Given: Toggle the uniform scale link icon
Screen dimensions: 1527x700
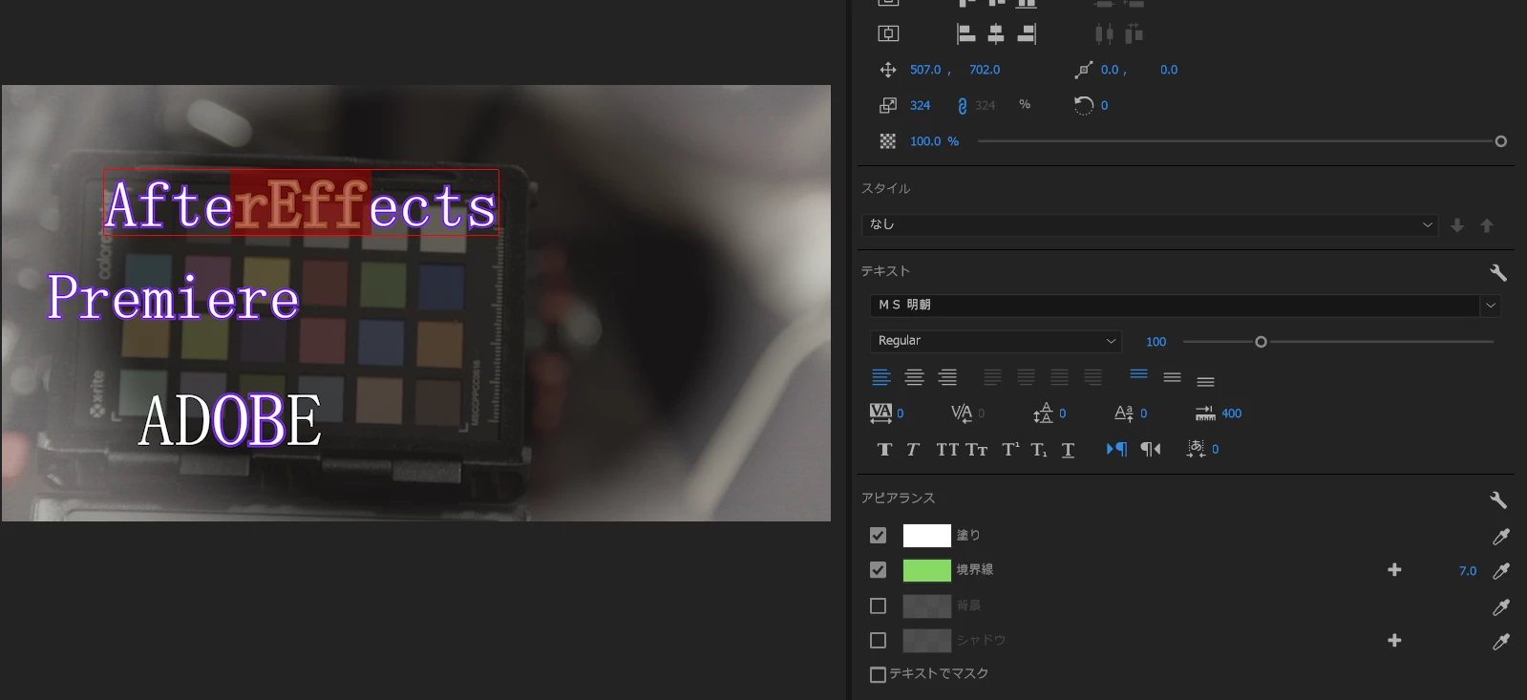Looking at the screenshot, I should [962, 106].
